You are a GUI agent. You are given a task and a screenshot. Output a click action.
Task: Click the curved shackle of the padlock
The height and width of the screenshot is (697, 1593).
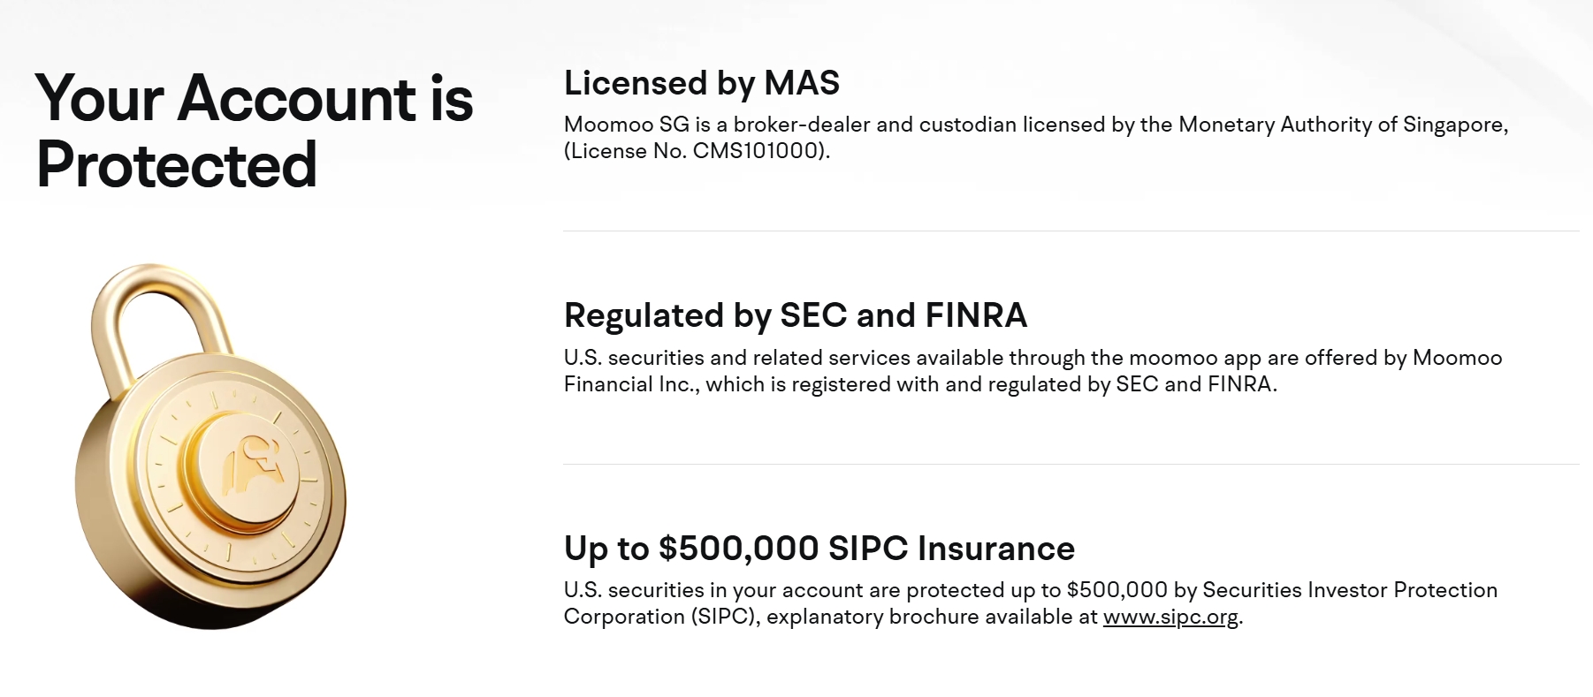pos(160,300)
